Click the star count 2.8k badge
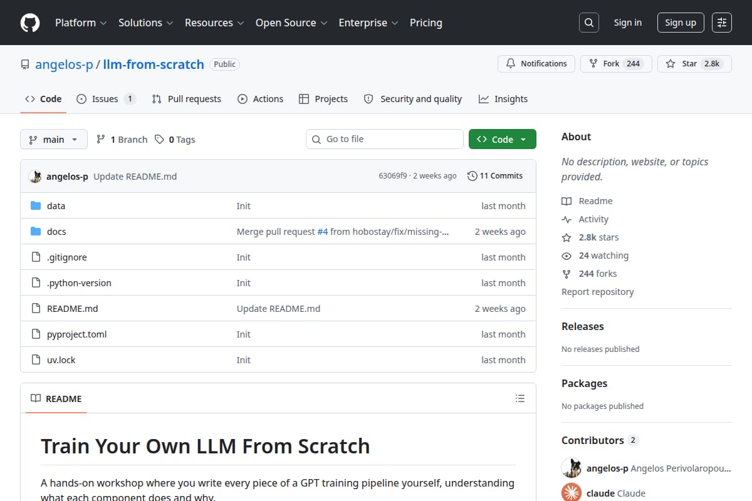This screenshot has height=501, width=752. point(712,64)
